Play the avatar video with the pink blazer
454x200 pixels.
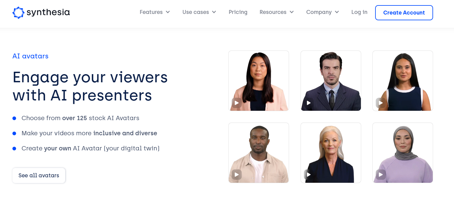coord(237,103)
